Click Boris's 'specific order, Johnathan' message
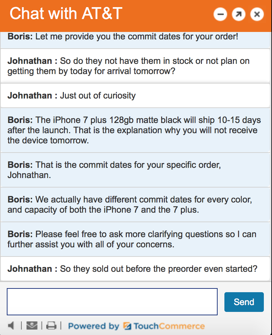 [135, 170]
